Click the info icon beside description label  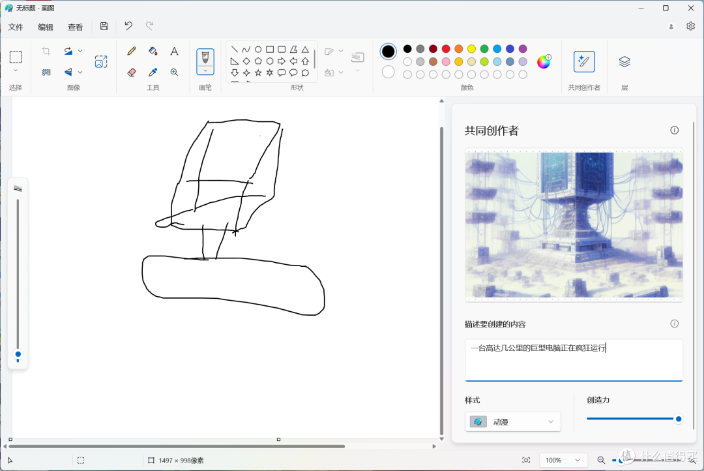click(675, 324)
